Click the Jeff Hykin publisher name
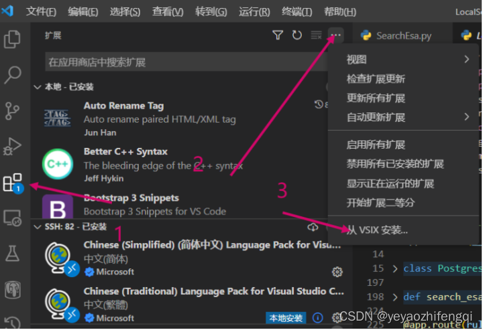483x330 pixels. point(104,179)
